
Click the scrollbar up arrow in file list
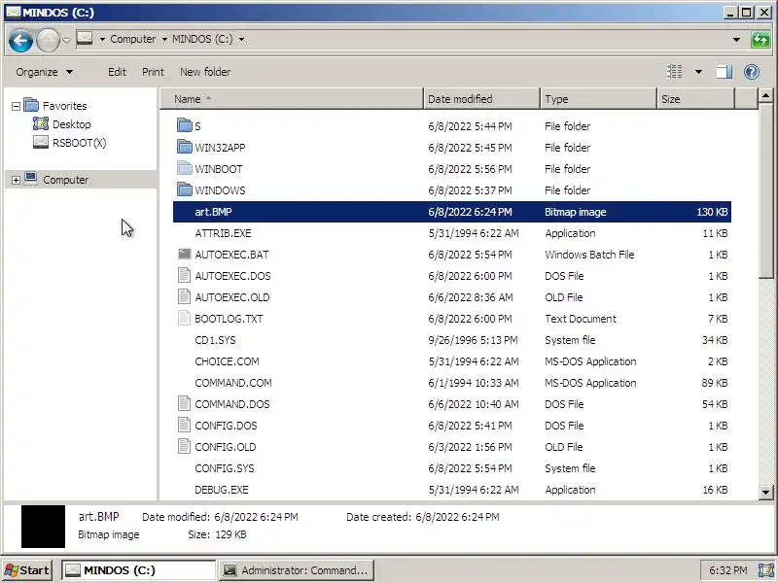point(765,94)
